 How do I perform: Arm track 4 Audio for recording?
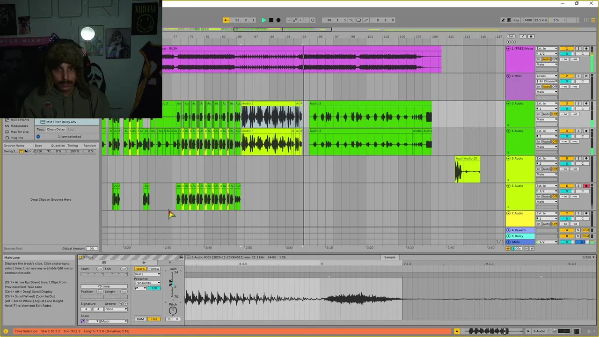[586, 131]
